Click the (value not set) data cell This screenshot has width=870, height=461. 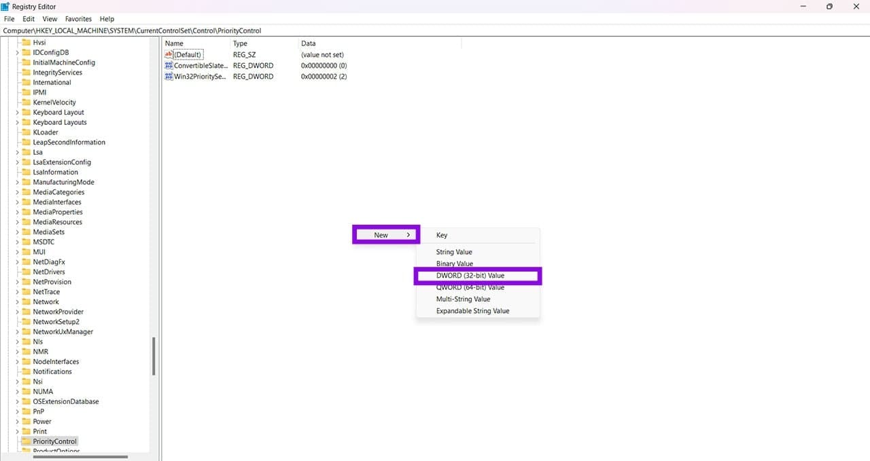pos(322,54)
